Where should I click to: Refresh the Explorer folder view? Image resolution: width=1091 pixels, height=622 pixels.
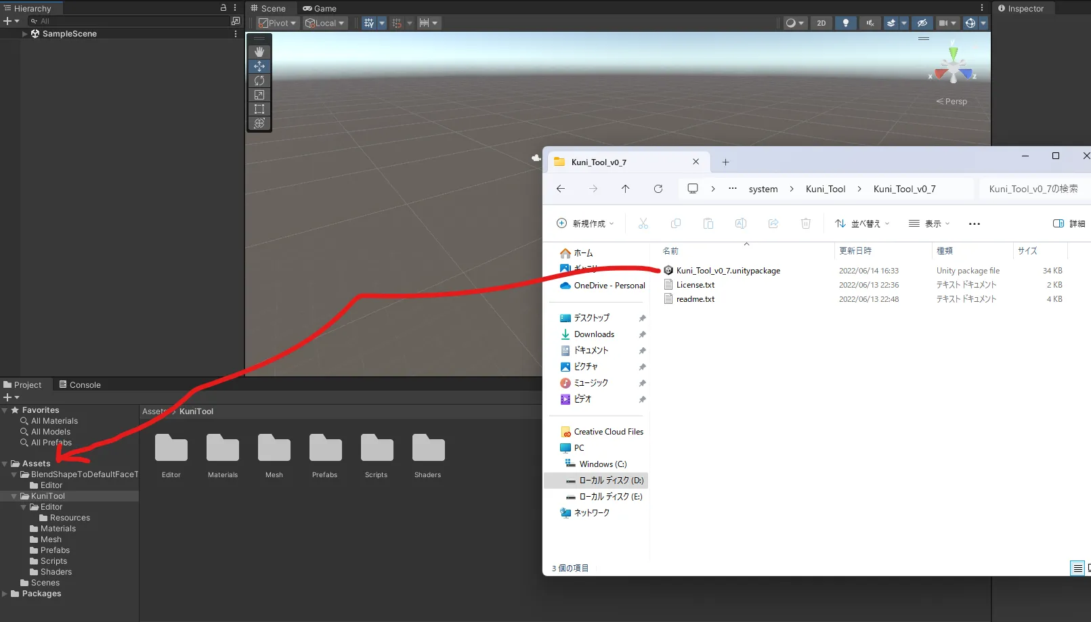[658, 189]
